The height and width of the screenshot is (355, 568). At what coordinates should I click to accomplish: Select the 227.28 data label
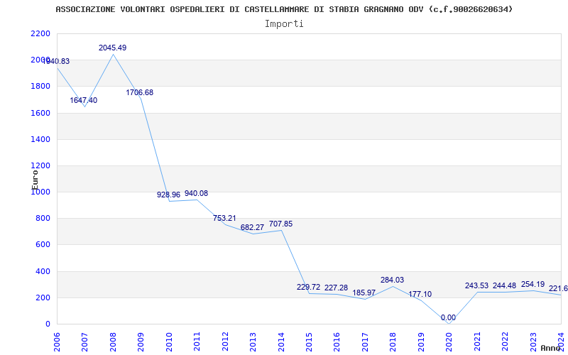(336, 288)
